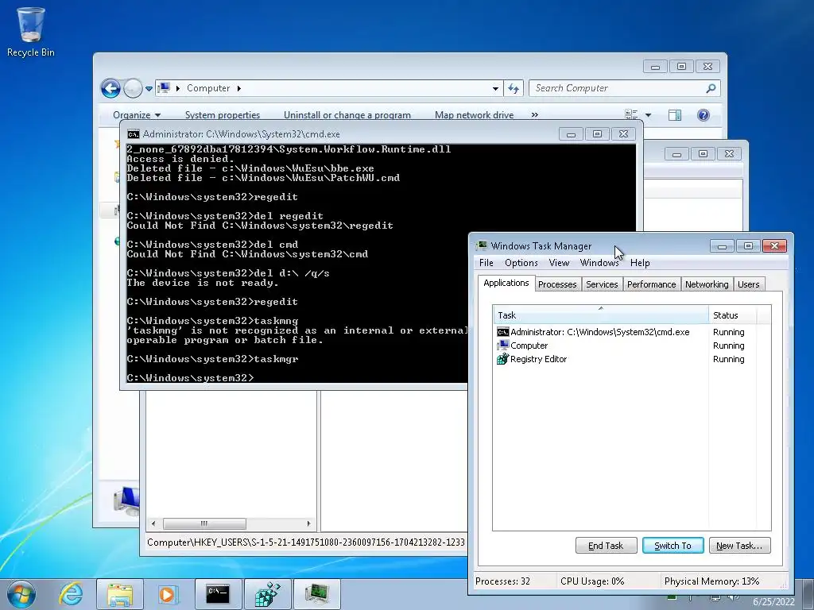This screenshot has height=610, width=814.
Task: Switch to Task Manager taskbar button
Action: pos(316,594)
